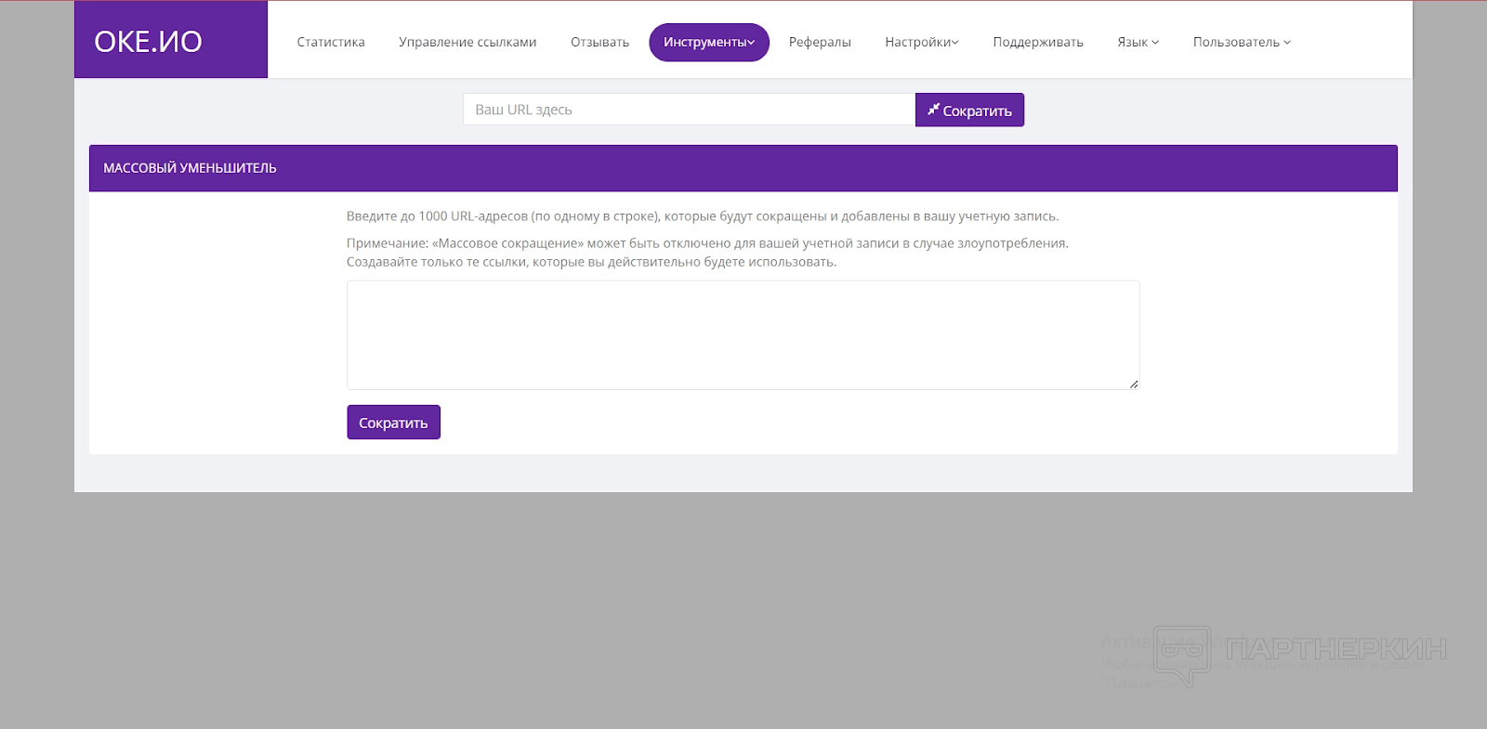The width and height of the screenshot is (1487, 729).
Task: Expand the Инструменты dropdown menu
Action: (x=708, y=43)
